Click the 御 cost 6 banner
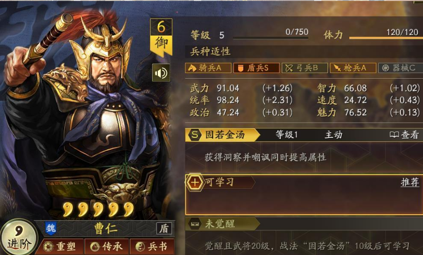Image resolution: width=423 pixels, height=255 pixels. (x=161, y=37)
